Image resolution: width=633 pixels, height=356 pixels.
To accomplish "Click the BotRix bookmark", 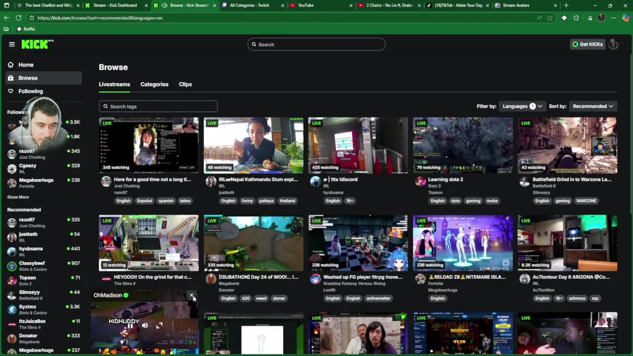I will pos(26,29).
